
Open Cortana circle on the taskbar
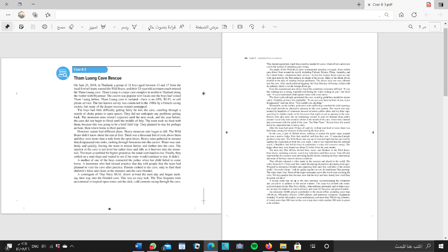326,246
